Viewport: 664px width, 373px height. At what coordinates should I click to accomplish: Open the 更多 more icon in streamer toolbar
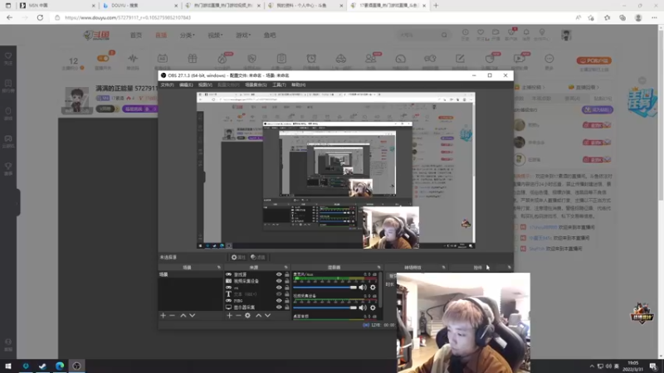(x=549, y=58)
